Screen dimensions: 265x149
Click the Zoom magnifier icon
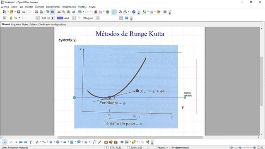click(x=125, y=12)
